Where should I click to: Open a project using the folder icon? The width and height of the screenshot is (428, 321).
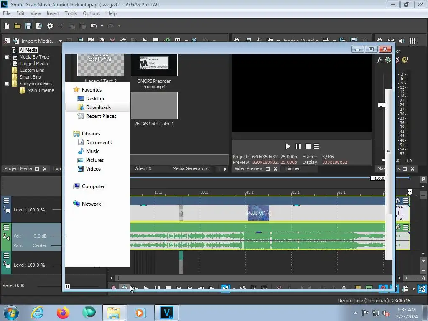(18, 26)
